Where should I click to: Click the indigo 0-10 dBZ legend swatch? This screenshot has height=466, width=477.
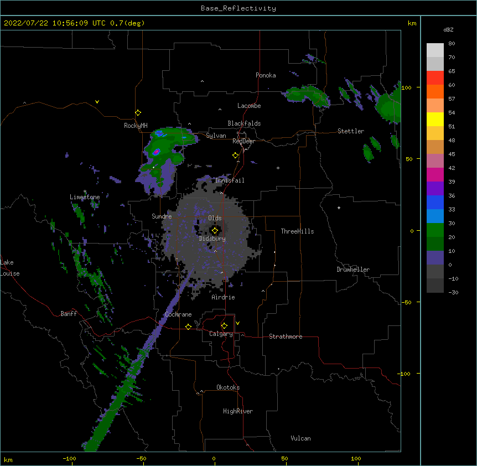(435, 258)
